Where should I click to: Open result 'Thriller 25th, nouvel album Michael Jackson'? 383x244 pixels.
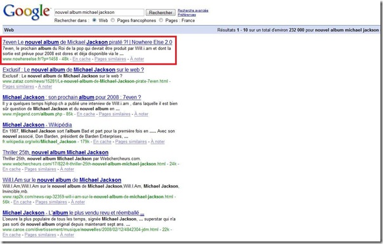pos(55,152)
